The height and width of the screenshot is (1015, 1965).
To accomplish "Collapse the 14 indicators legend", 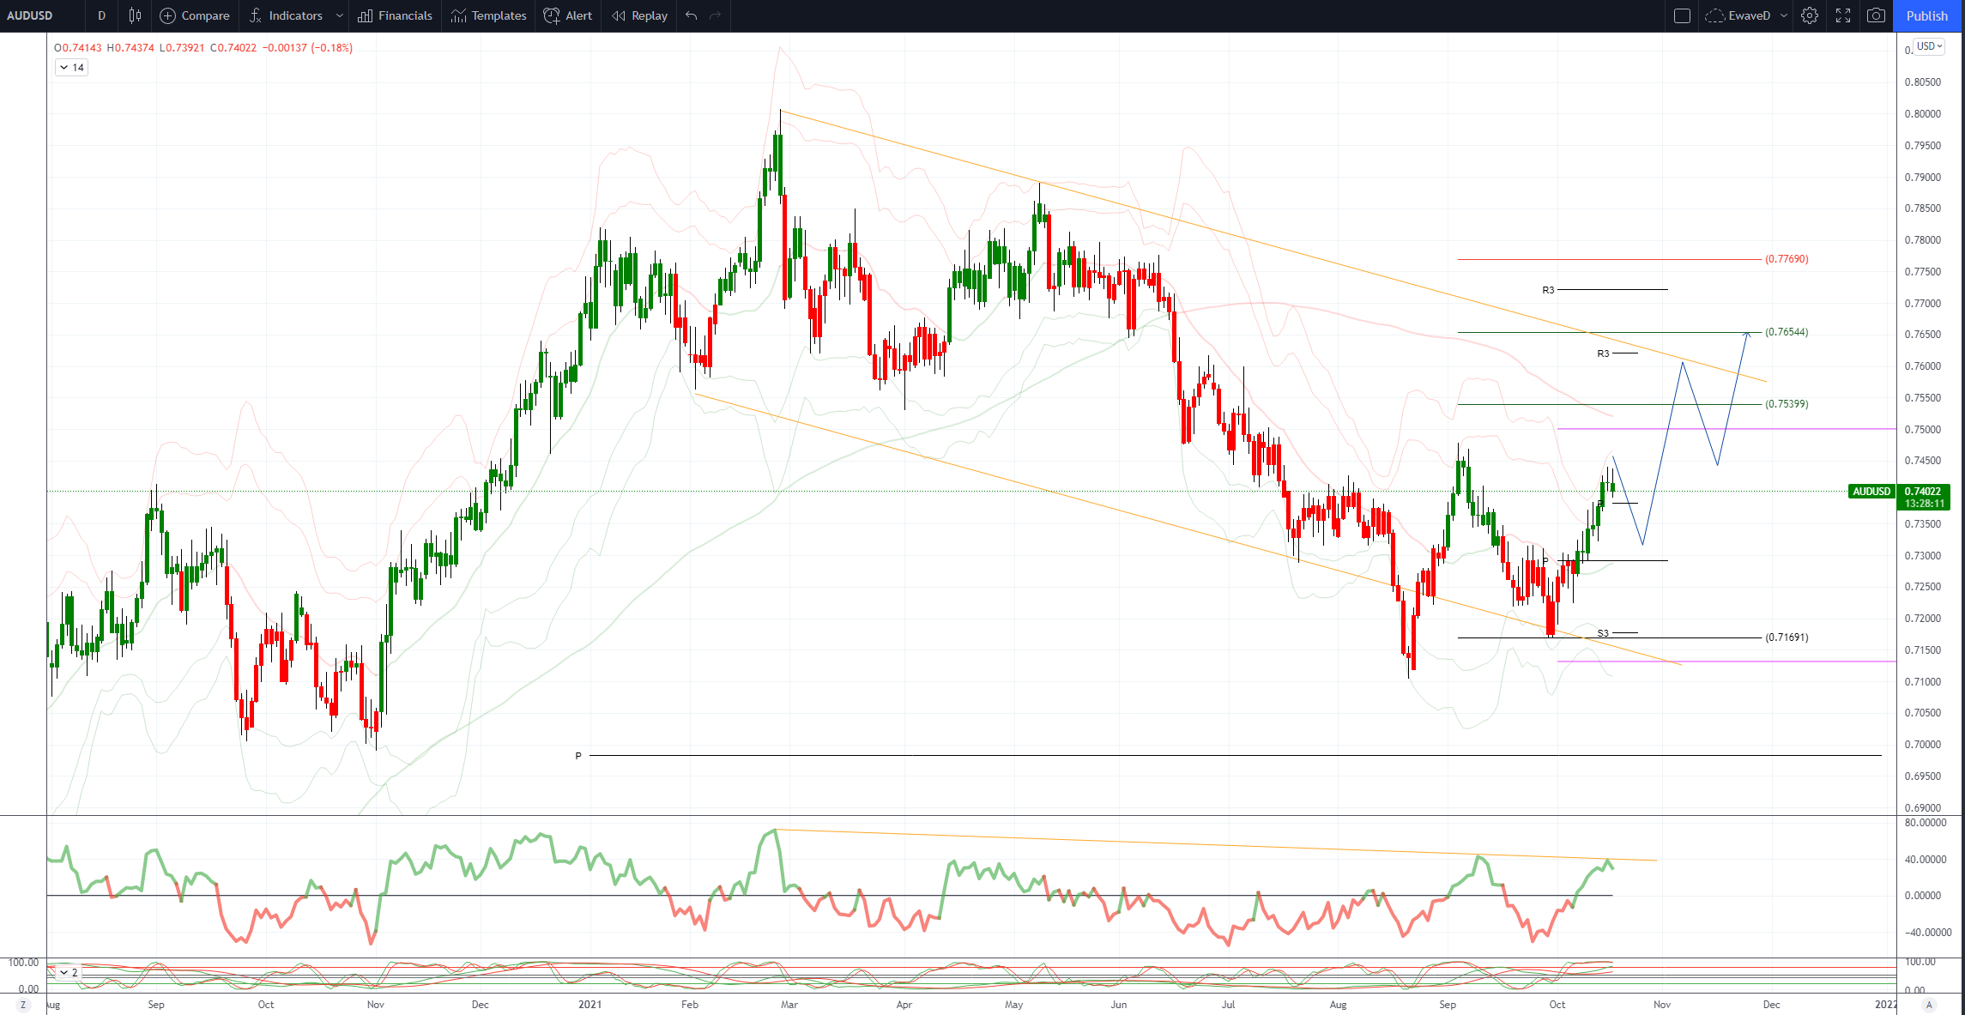I will 71,68.
